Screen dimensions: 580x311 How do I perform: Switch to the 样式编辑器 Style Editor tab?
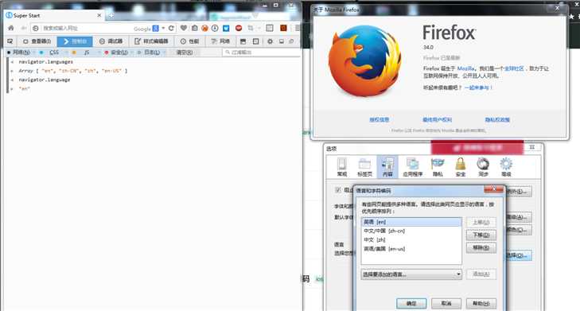coord(151,41)
